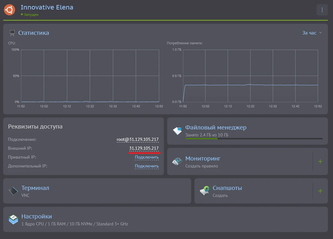Expand the "За час" time range dropdown
The image size is (333, 239).
(312, 33)
